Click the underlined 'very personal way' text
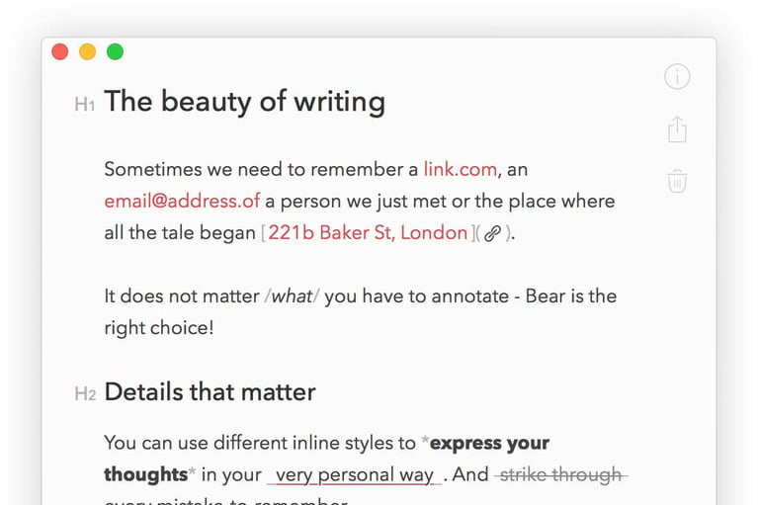Screen dimensions: 758x505 point(354,474)
